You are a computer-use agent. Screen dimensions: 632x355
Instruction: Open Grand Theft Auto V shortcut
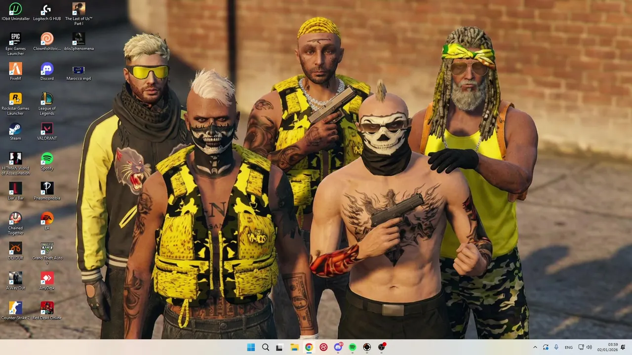click(x=47, y=253)
